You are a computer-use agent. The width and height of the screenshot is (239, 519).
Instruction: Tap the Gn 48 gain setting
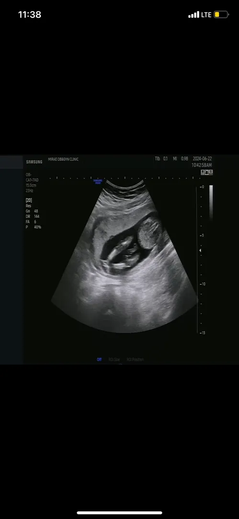tap(32, 211)
